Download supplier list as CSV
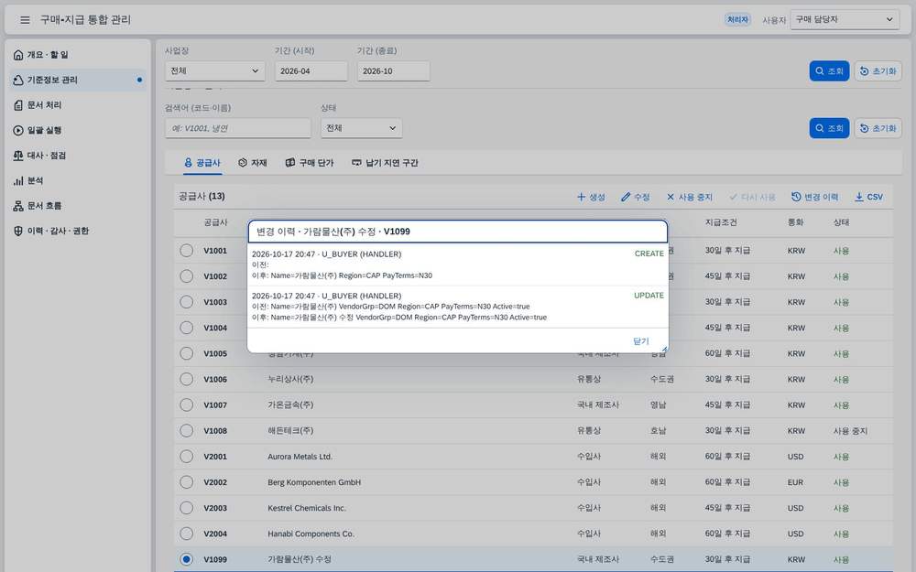 point(868,198)
